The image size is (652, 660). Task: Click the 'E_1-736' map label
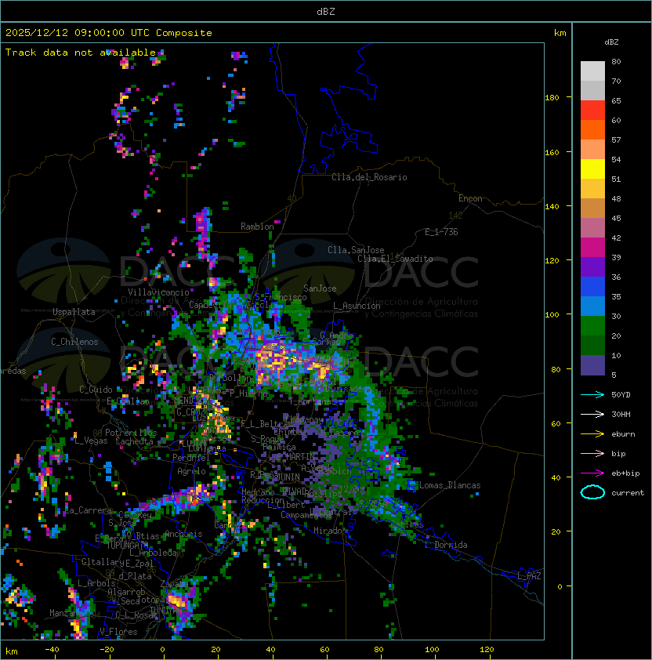[x=441, y=232]
